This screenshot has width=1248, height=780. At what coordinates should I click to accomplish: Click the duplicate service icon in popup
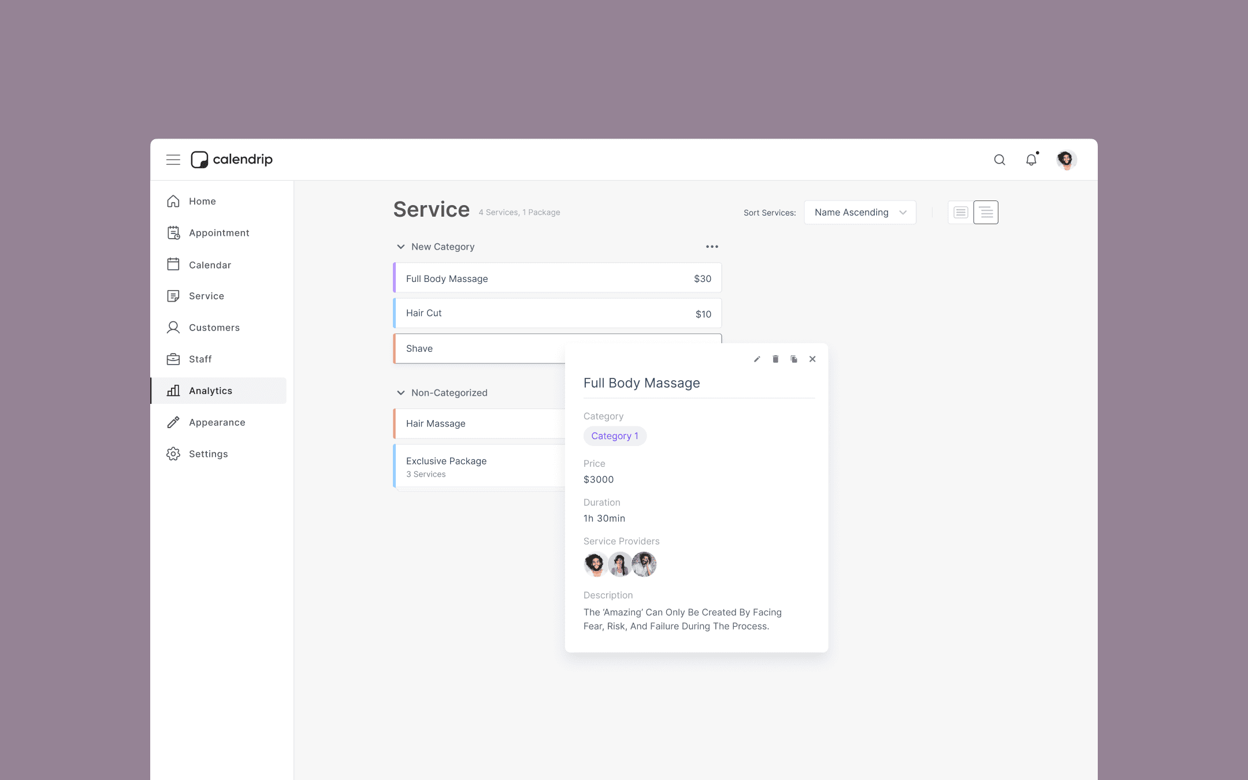point(794,359)
